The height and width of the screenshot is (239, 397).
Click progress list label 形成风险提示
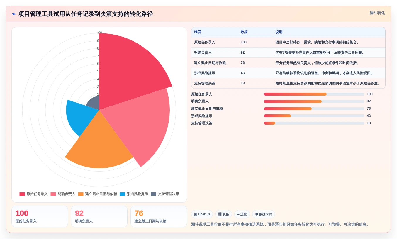point(202,116)
